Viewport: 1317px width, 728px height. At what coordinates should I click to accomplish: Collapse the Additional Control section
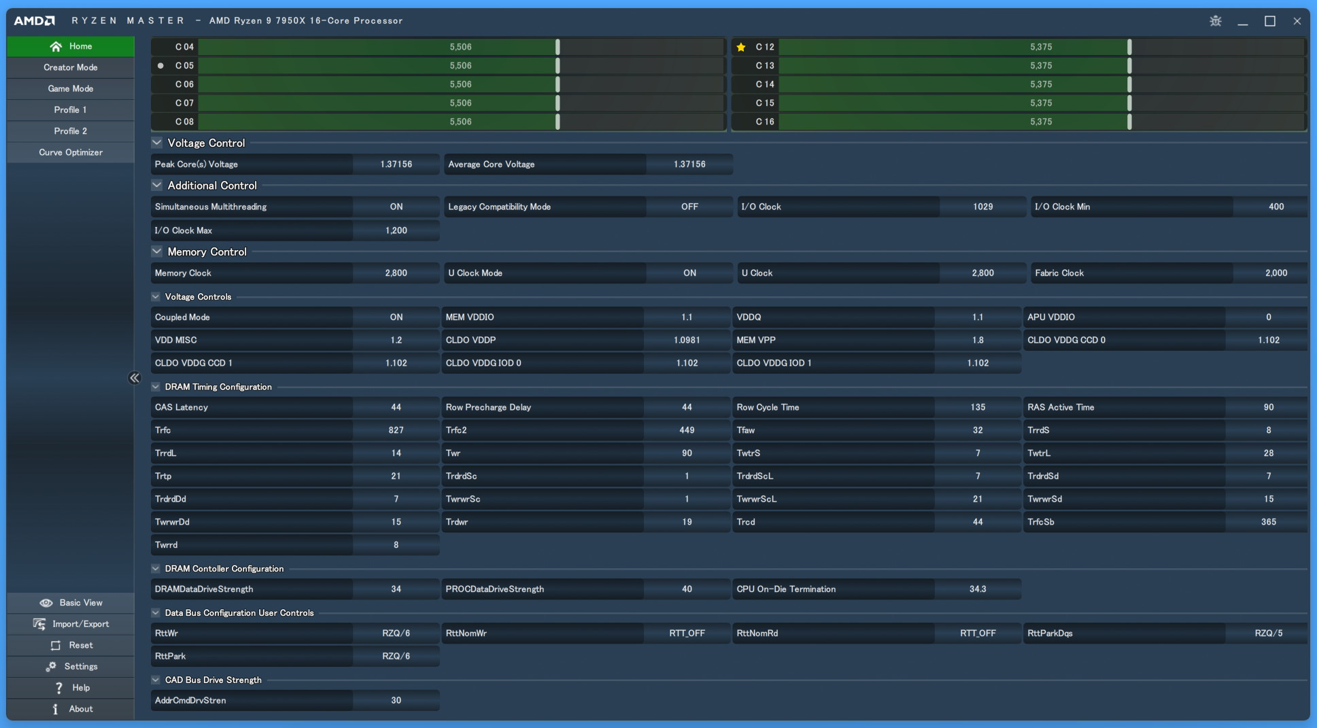click(157, 185)
